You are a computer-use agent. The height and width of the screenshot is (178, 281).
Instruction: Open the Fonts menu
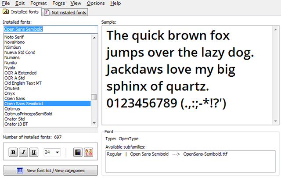(58, 3)
